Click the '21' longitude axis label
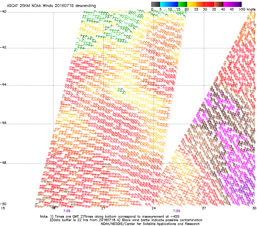Viewport: 257px width, 226px height. point(103,208)
